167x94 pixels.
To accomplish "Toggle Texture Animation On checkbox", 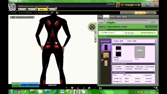I will click(116, 75).
